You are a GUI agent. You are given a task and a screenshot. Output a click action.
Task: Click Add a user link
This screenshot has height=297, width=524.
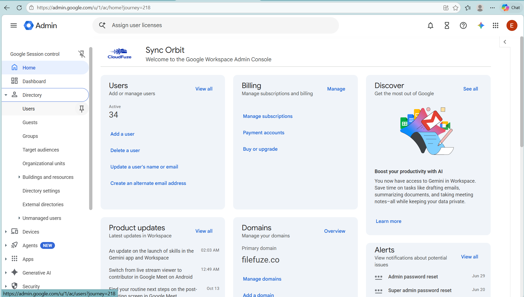[122, 134]
